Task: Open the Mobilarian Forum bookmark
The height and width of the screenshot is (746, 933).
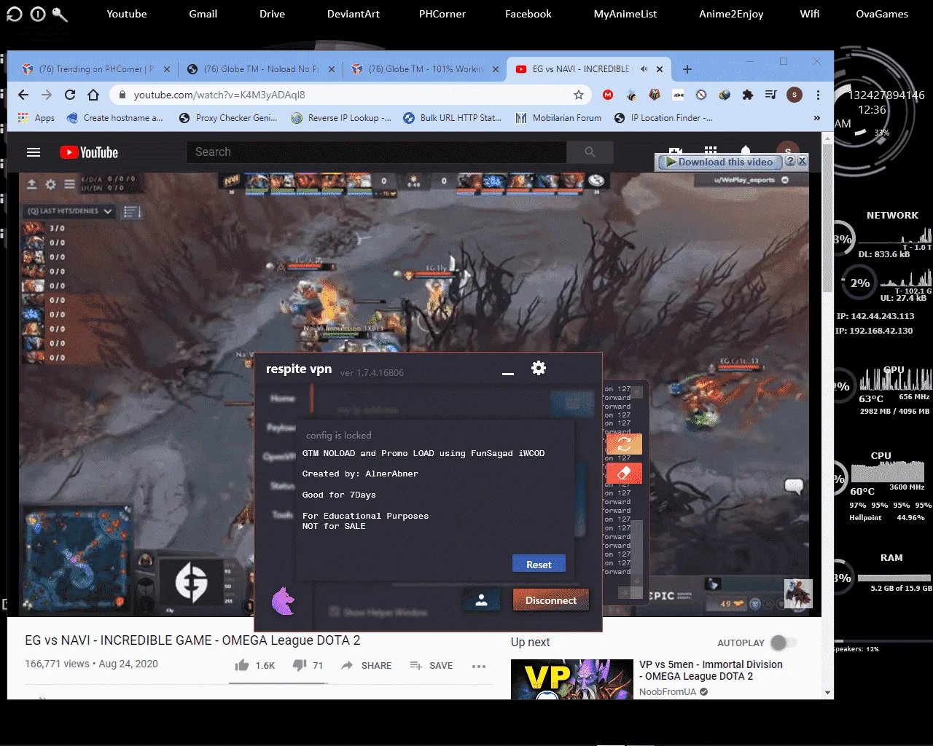Action: point(558,118)
